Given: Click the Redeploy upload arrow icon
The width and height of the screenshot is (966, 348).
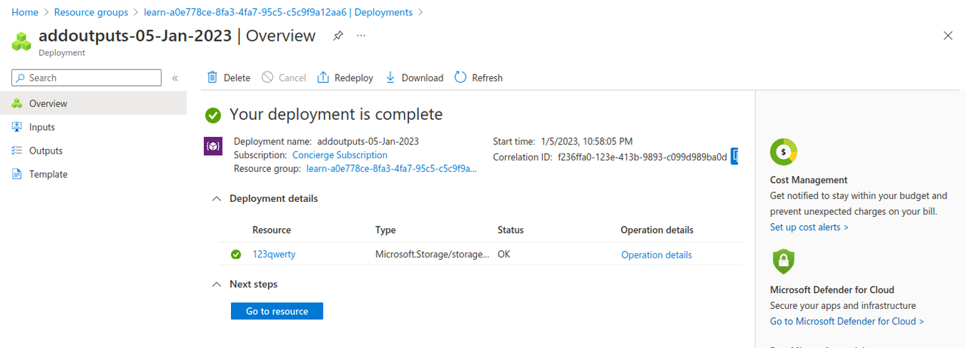Looking at the screenshot, I should (323, 78).
